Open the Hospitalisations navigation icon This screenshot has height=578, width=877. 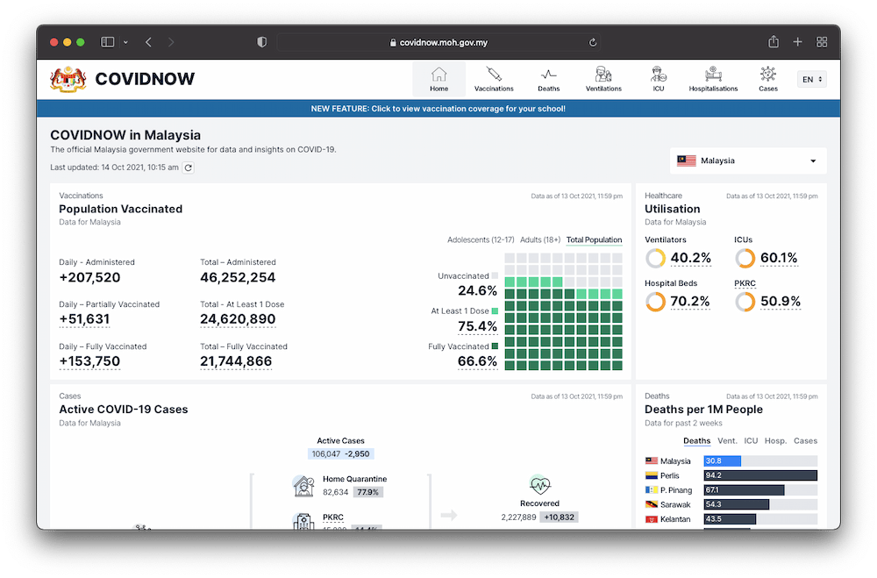pos(713,74)
